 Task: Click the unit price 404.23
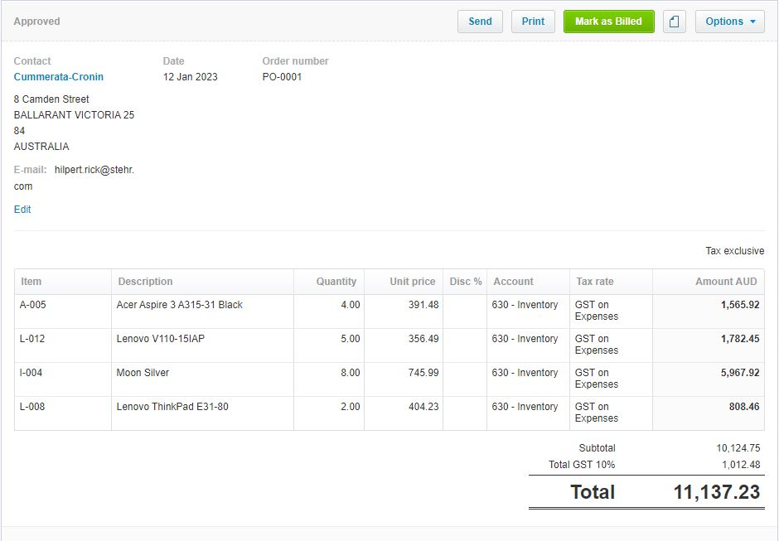coord(423,406)
